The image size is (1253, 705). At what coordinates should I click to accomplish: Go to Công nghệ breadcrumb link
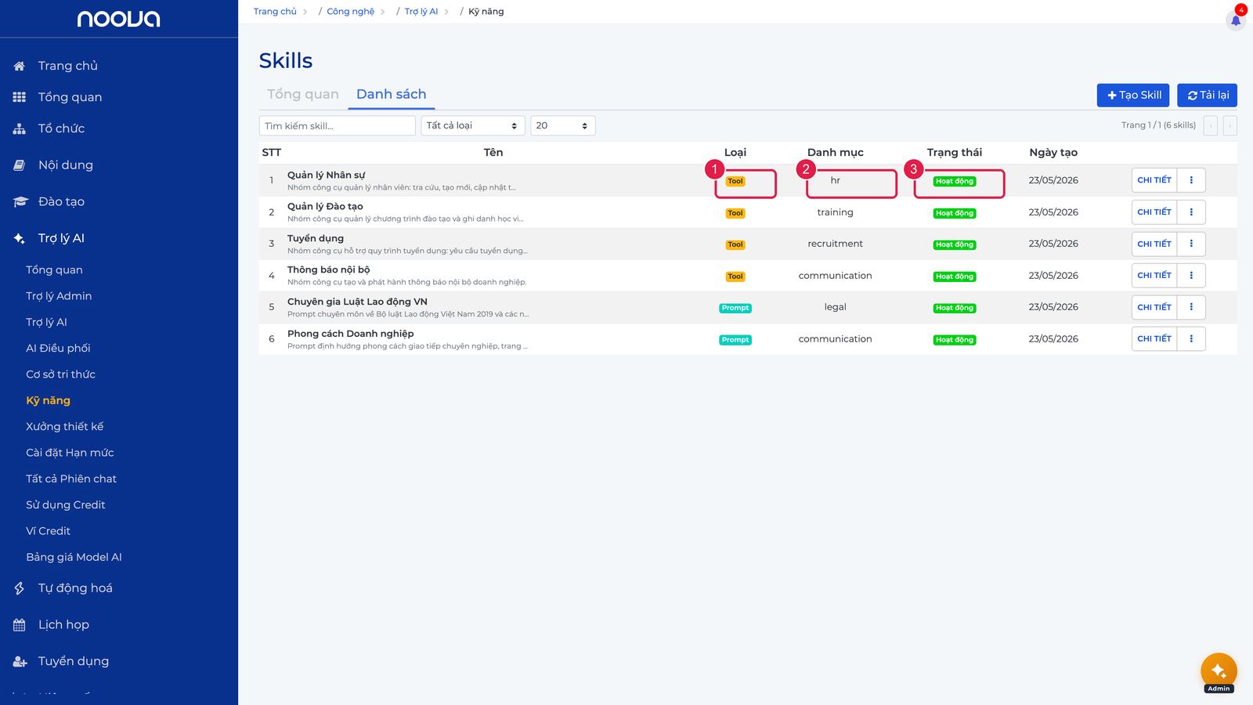(351, 12)
